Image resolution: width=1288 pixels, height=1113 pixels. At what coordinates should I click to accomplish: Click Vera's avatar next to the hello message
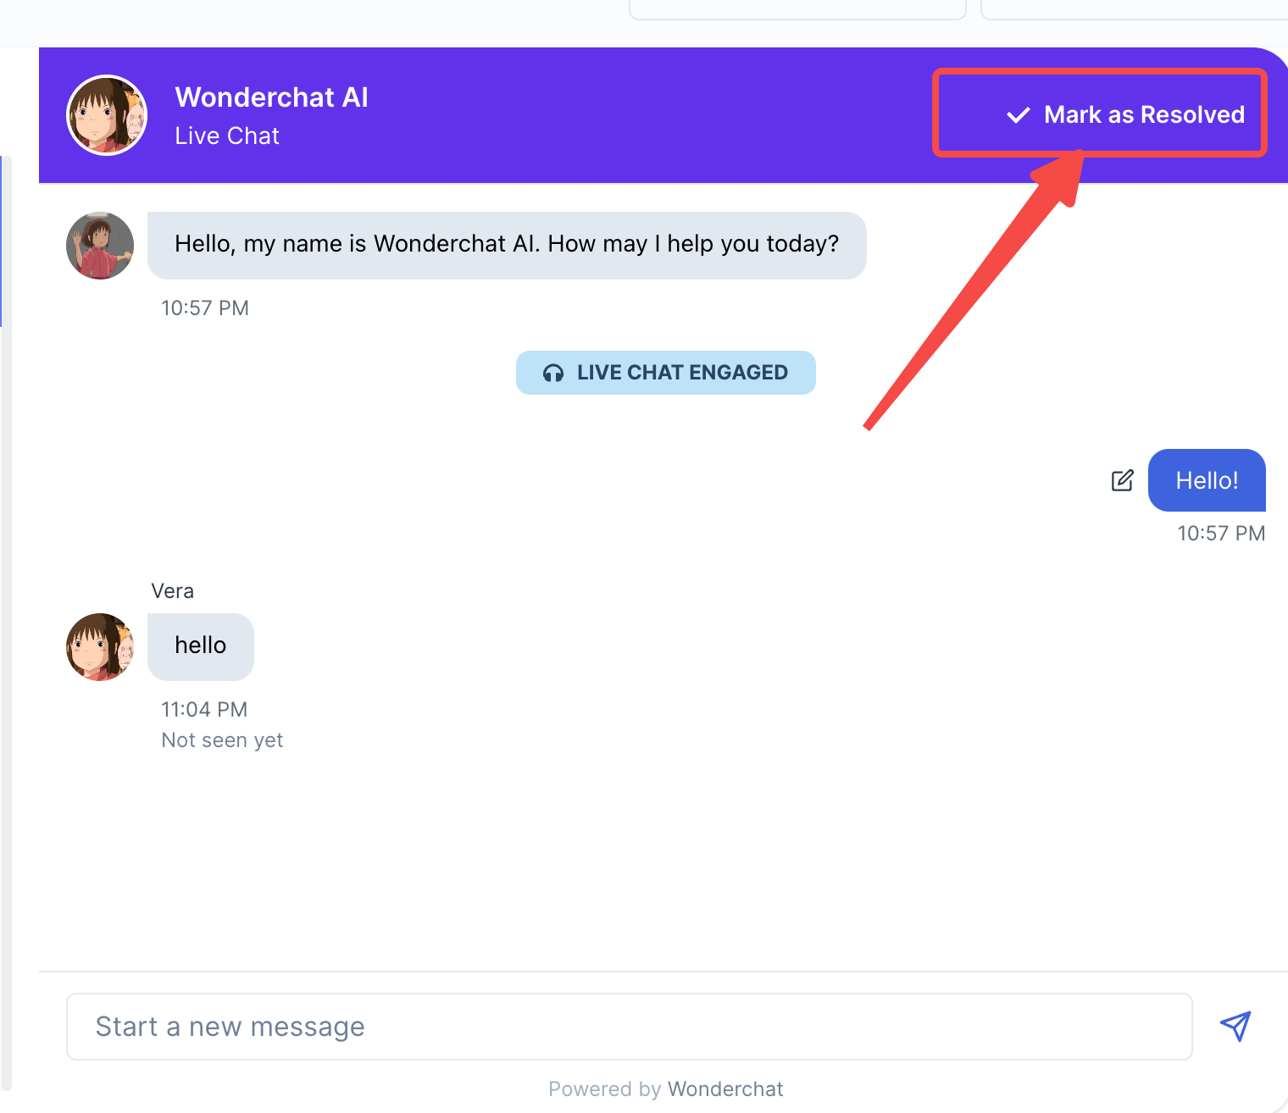click(100, 647)
